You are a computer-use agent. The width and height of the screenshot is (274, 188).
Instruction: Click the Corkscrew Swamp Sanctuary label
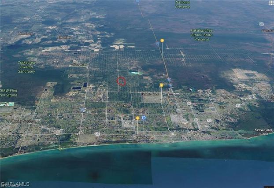pos(26,67)
